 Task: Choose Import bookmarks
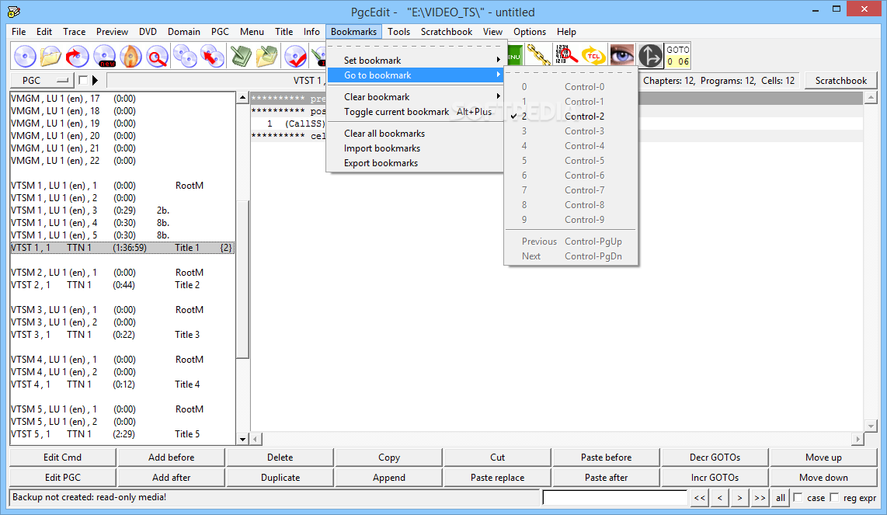click(417, 148)
